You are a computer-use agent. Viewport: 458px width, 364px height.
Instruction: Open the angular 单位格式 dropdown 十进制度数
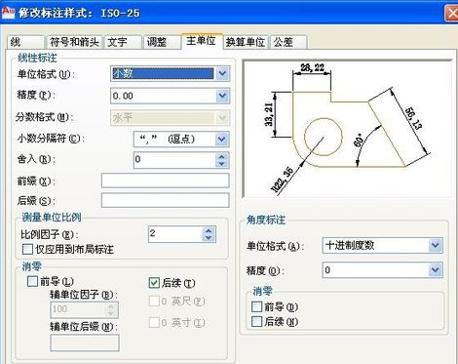[382, 245]
